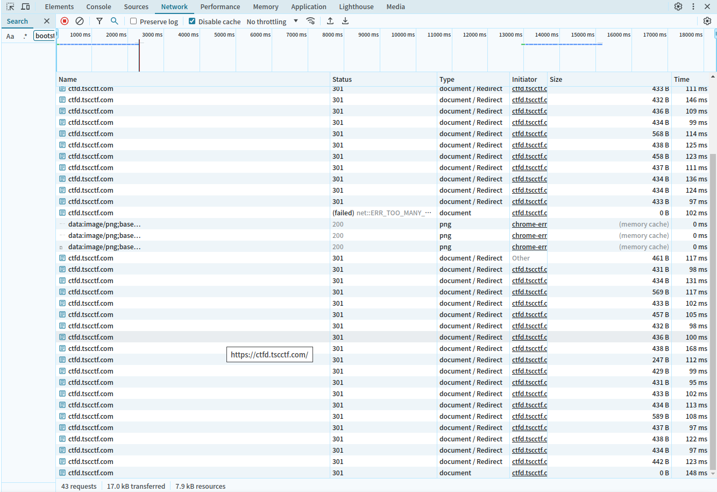This screenshot has width=717, height=492.
Task: Toggle match case Aa in search
Action: (10, 36)
